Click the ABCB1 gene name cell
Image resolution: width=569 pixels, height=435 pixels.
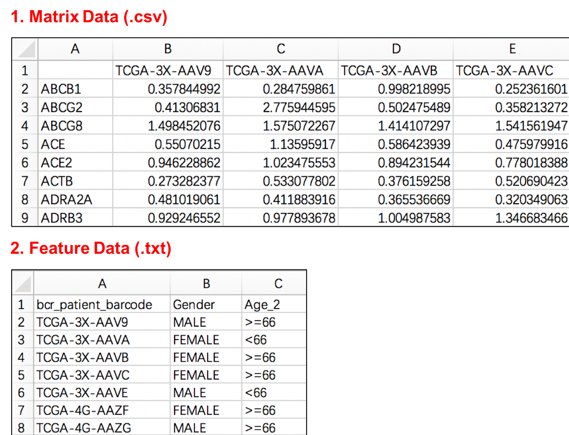[x=75, y=89]
